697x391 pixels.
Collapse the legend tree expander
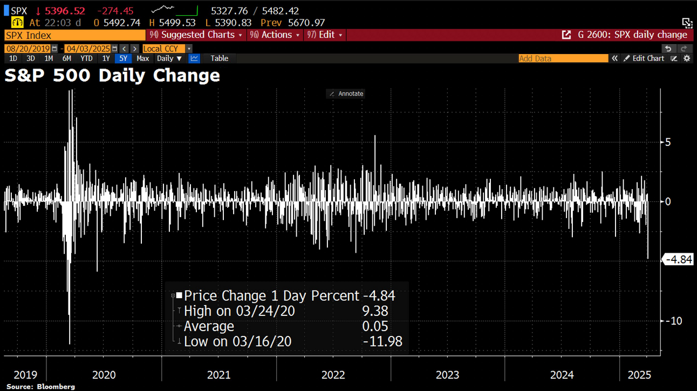(173, 296)
